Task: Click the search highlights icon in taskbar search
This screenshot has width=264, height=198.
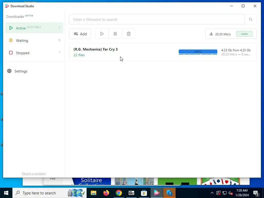Action: click(76, 193)
